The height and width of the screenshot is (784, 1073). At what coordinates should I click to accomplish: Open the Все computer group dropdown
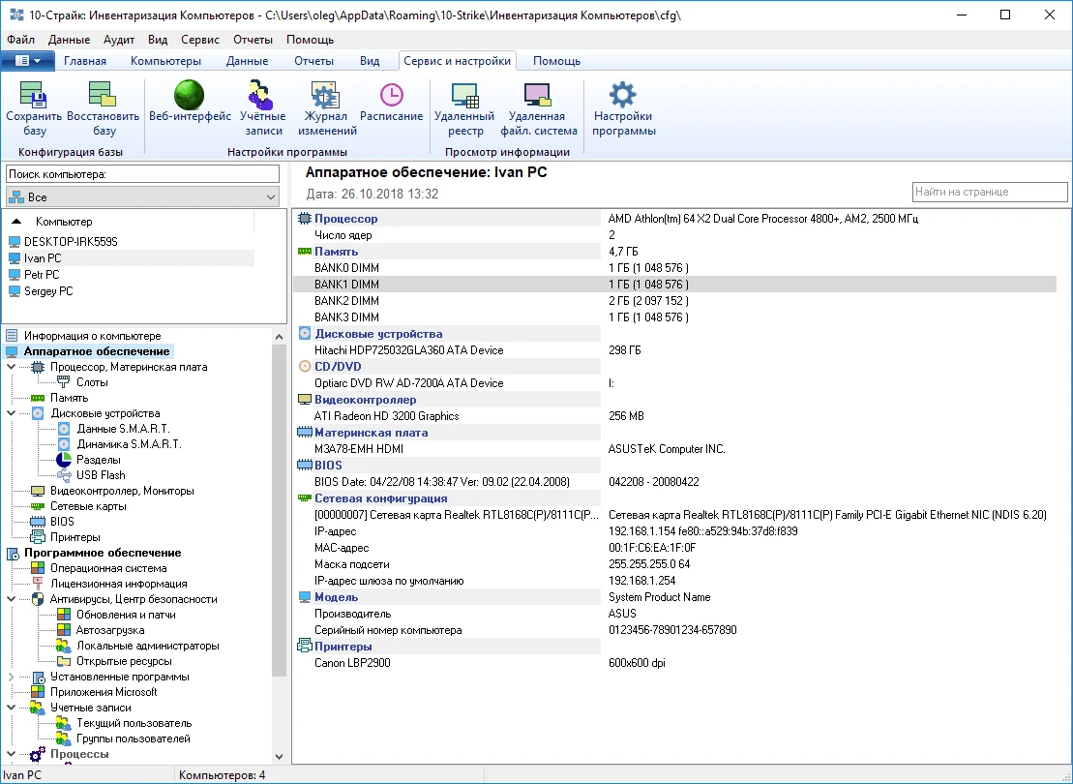click(x=142, y=197)
